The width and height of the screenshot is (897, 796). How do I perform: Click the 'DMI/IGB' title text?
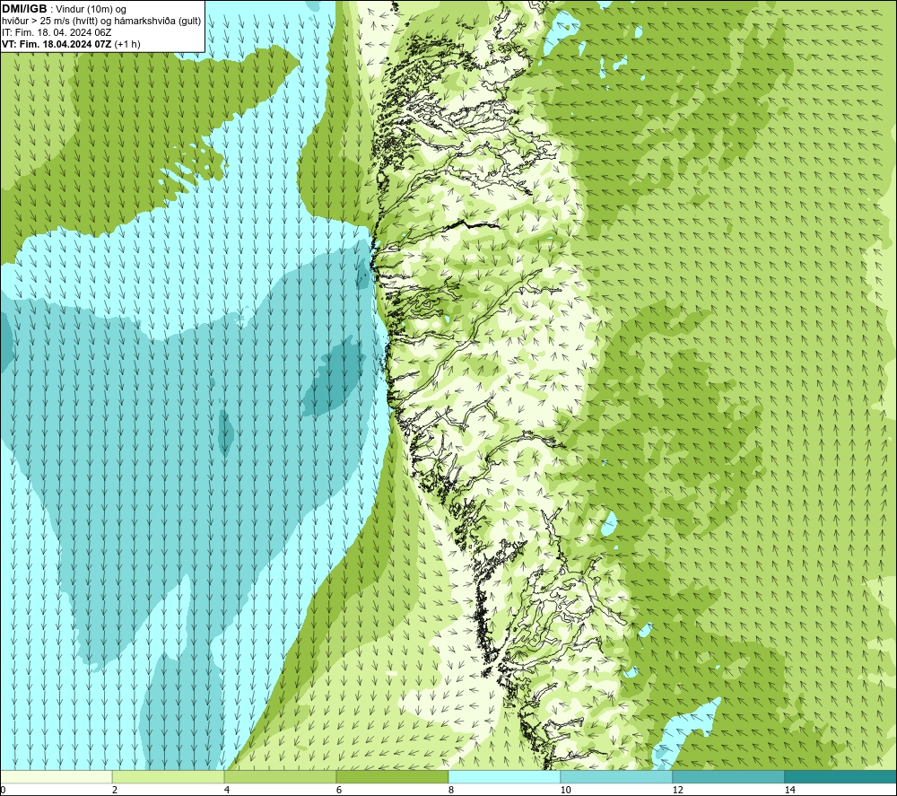click(x=24, y=9)
